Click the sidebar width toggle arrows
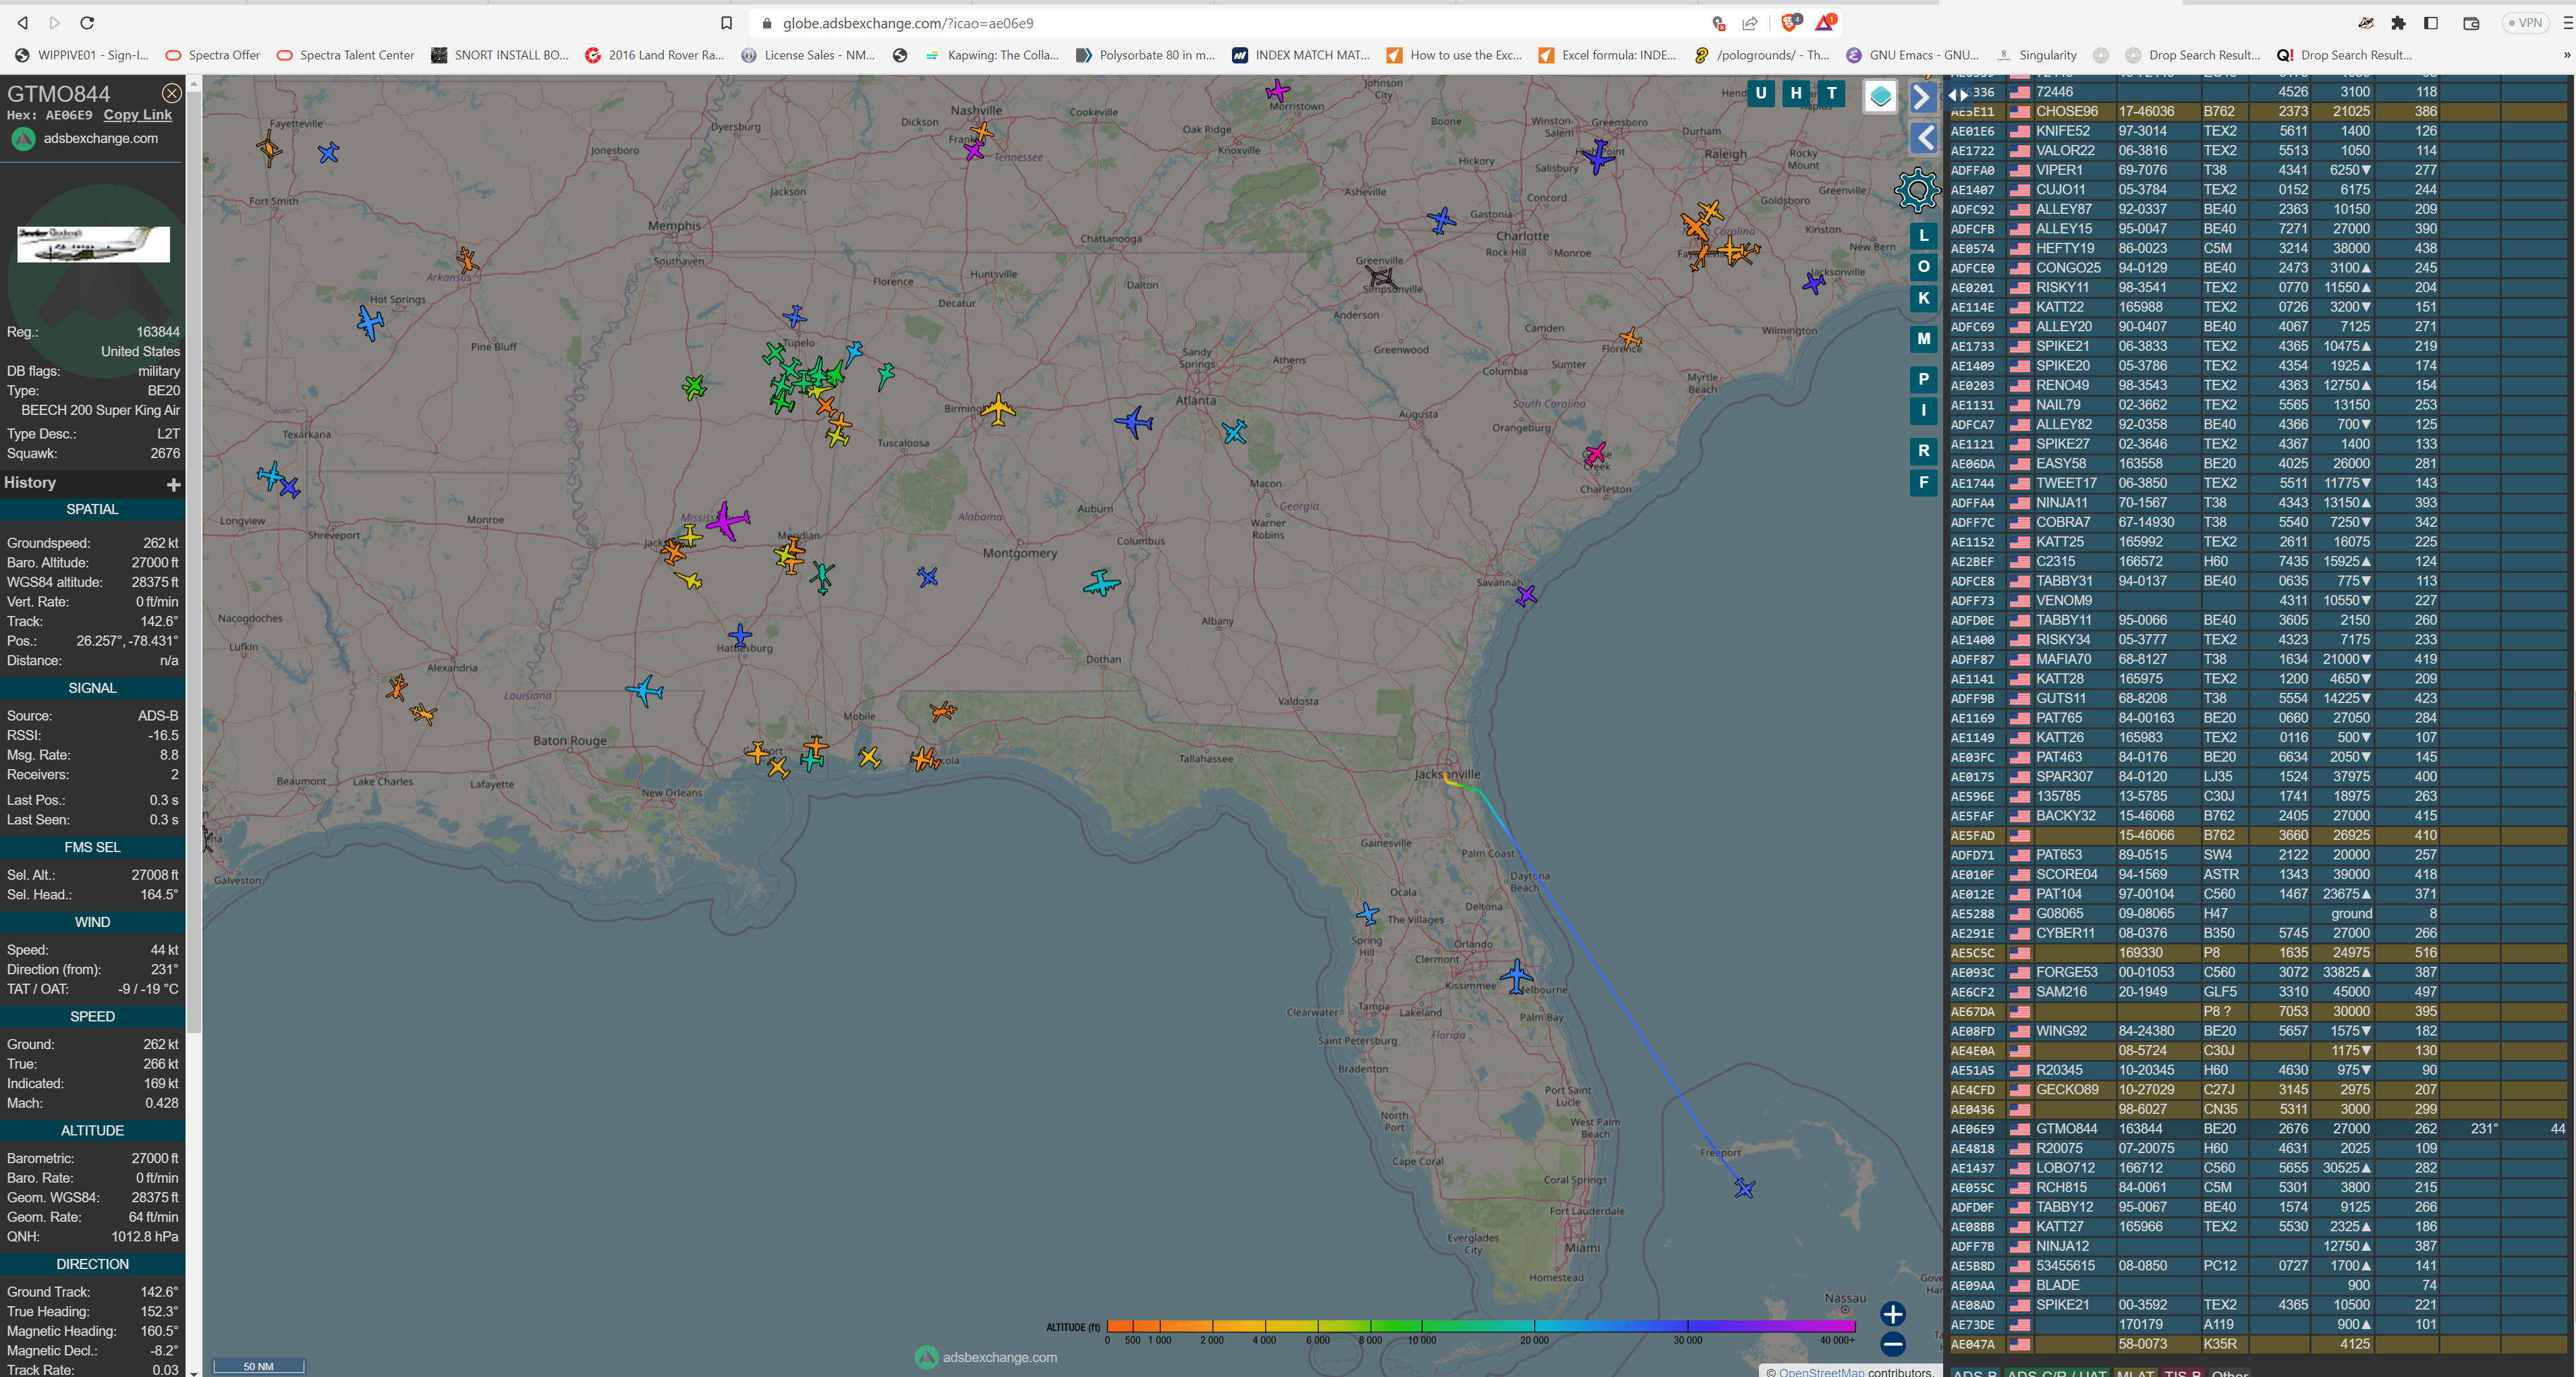Image resolution: width=2576 pixels, height=1377 pixels. [x=1958, y=94]
